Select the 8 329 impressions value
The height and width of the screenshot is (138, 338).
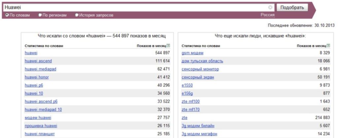325,53
